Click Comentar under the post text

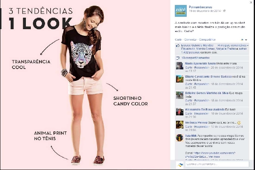point(190,39)
